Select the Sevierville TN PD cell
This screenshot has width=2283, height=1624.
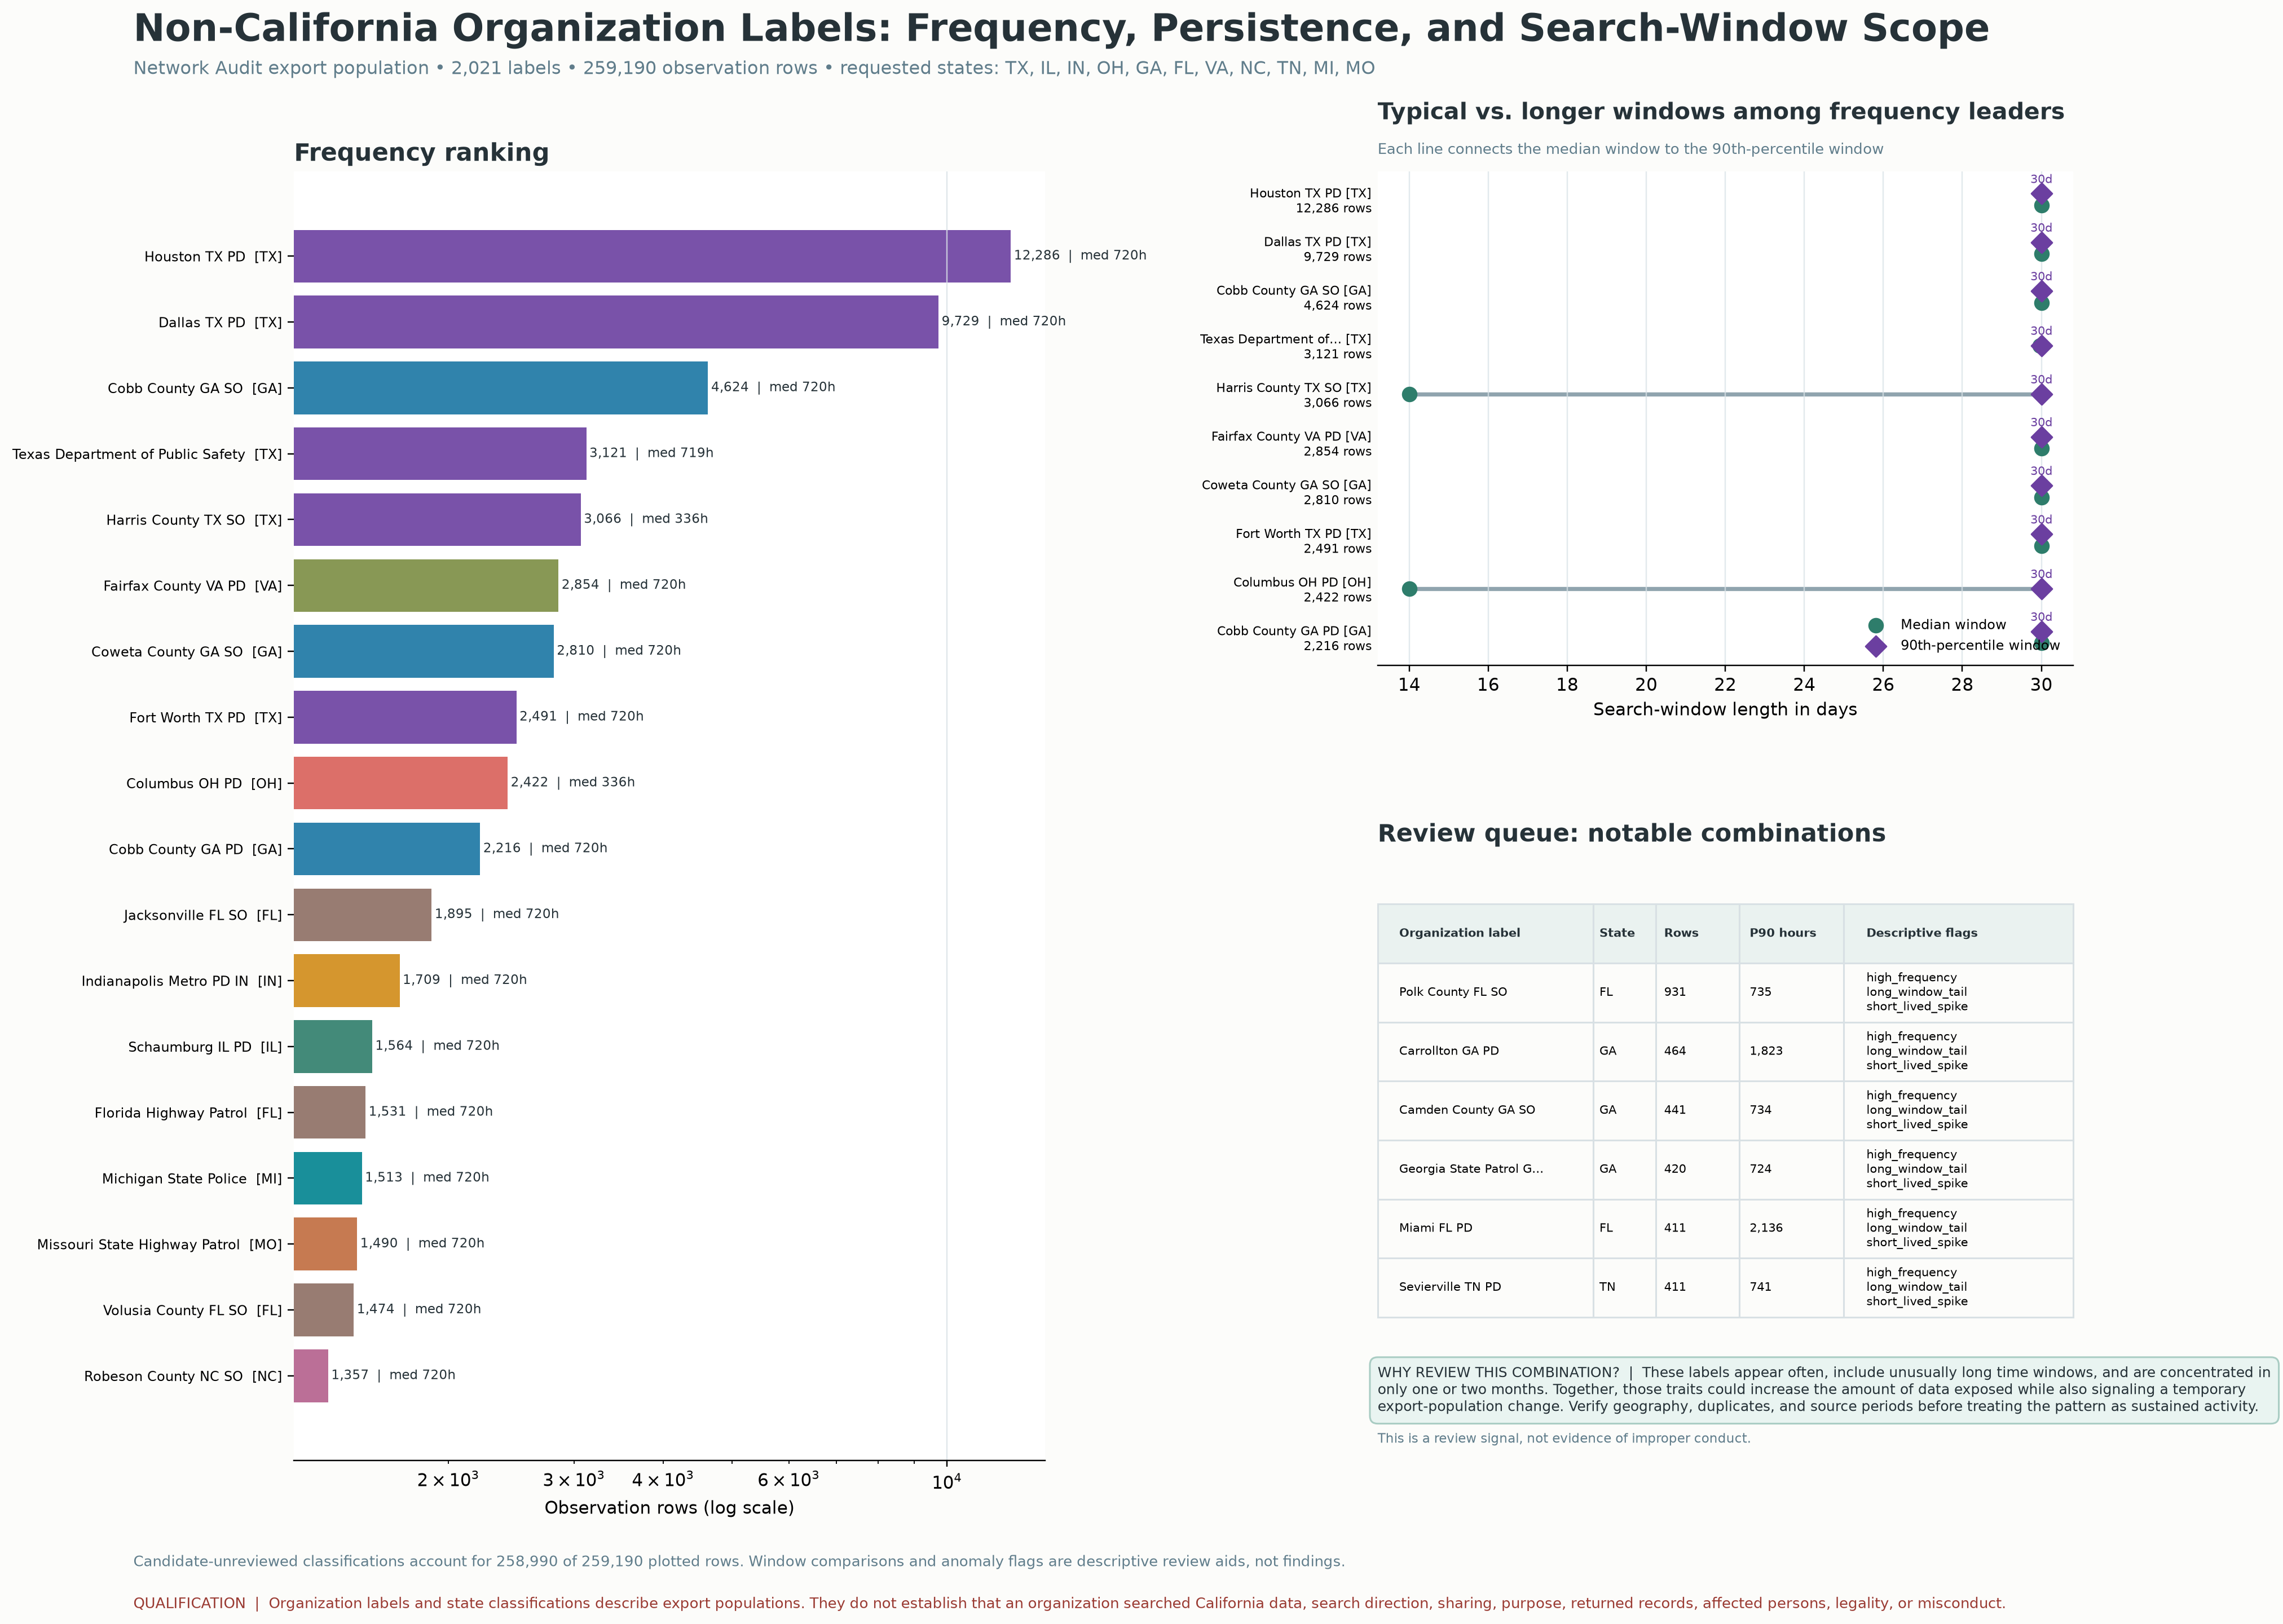[x=1450, y=1287]
